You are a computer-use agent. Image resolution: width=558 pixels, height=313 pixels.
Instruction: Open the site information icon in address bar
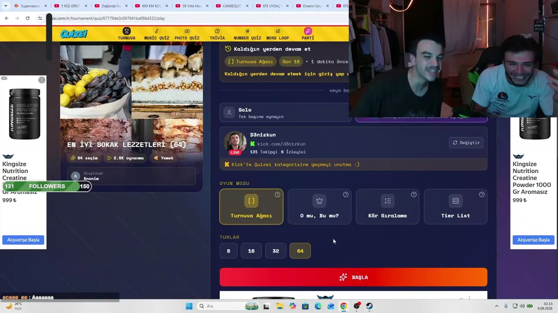pyautogui.click(x=40, y=18)
